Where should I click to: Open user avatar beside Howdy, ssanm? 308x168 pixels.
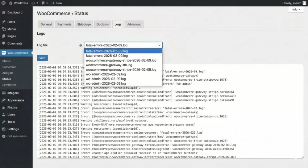click(x=304, y=3)
